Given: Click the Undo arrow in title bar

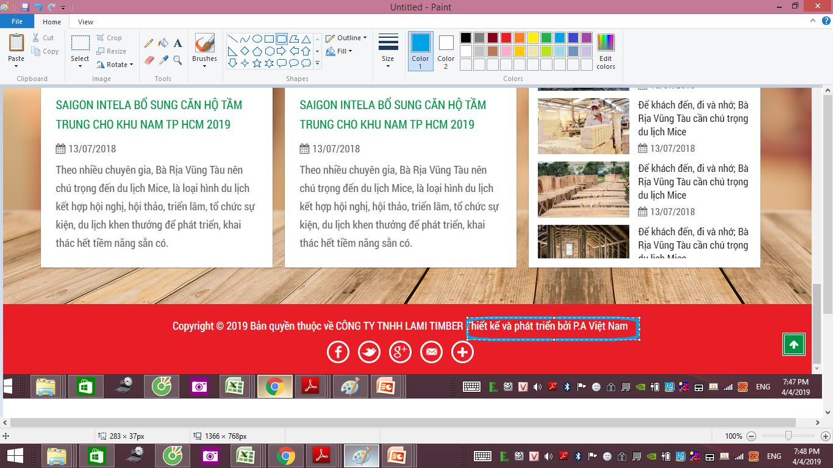Looking at the screenshot, I should coord(38,7).
